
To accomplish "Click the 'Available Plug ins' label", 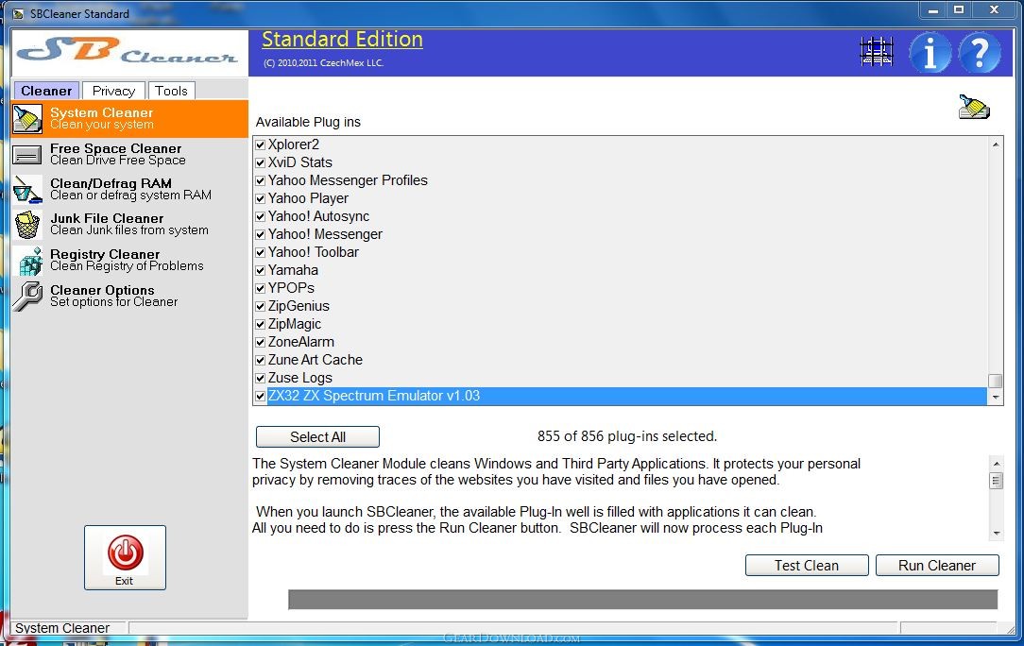I will pos(308,122).
